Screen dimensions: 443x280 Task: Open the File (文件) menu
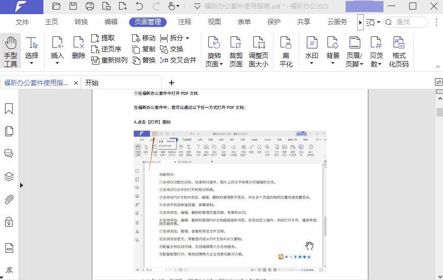click(x=22, y=22)
